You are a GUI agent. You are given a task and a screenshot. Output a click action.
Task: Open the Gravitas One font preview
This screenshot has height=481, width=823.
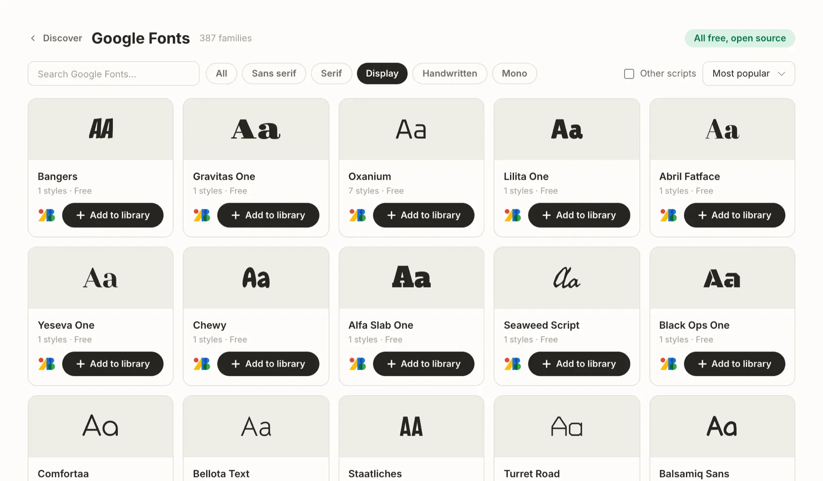pyautogui.click(x=256, y=129)
